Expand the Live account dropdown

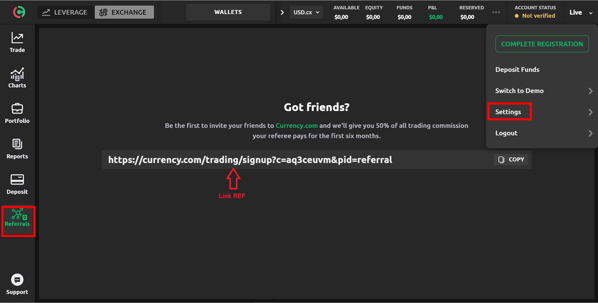(x=581, y=12)
